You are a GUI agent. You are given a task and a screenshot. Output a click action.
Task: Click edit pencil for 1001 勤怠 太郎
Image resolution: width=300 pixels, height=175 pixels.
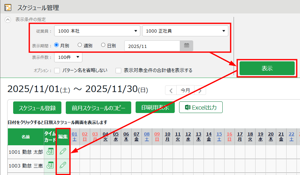coord(63,152)
